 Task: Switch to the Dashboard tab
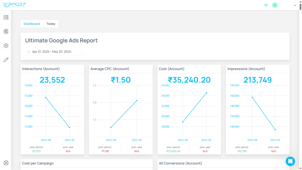32,24
